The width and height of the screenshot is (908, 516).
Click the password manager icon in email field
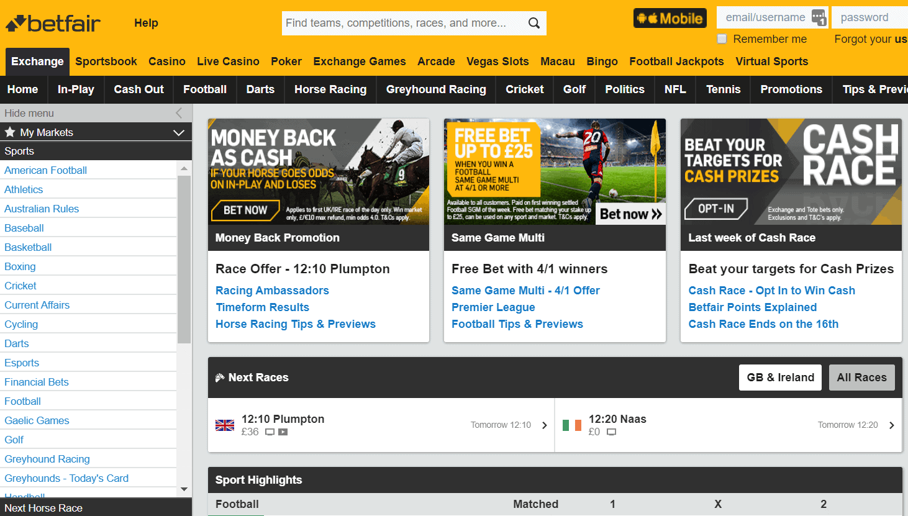coord(819,17)
